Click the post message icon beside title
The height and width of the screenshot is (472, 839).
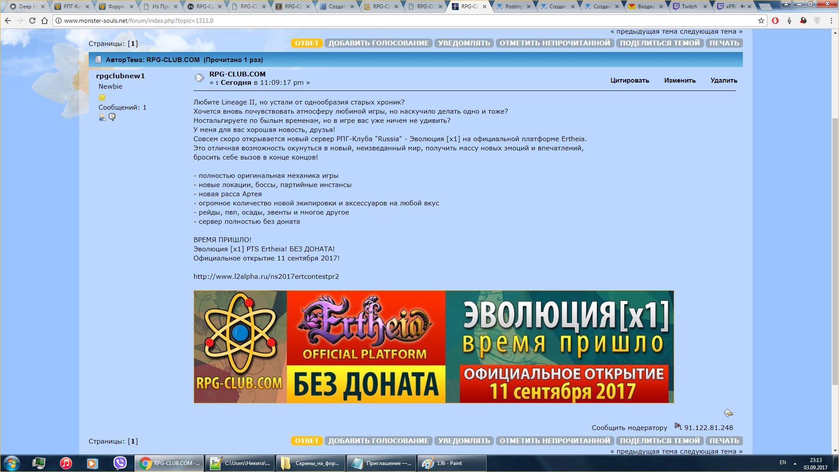[x=199, y=78]
